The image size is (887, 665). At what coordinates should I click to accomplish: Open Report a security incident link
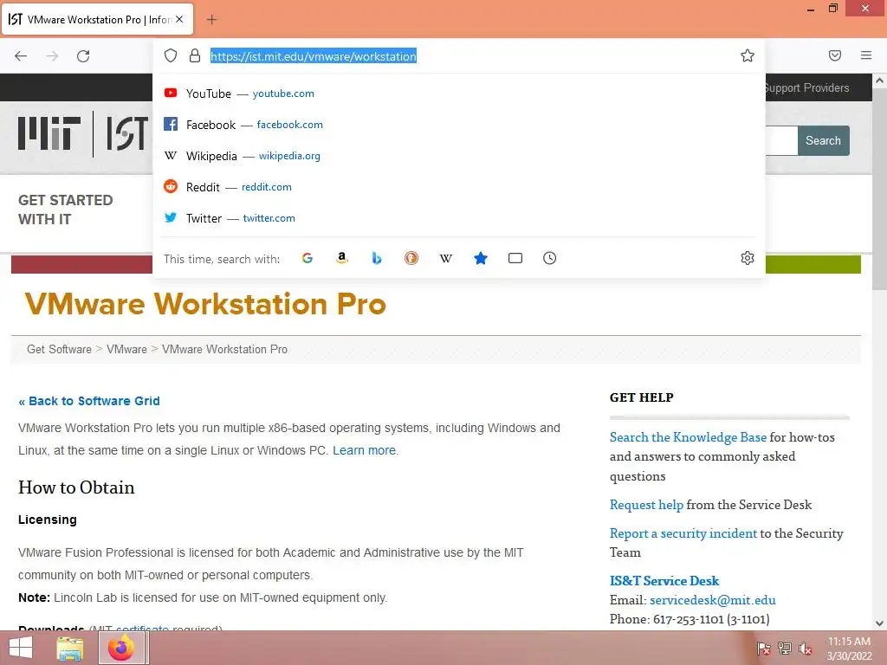pos(683,533)
